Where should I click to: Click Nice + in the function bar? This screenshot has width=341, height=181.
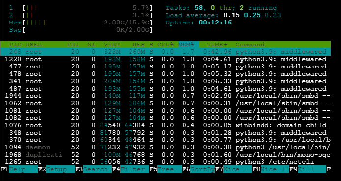coord(275,169)
